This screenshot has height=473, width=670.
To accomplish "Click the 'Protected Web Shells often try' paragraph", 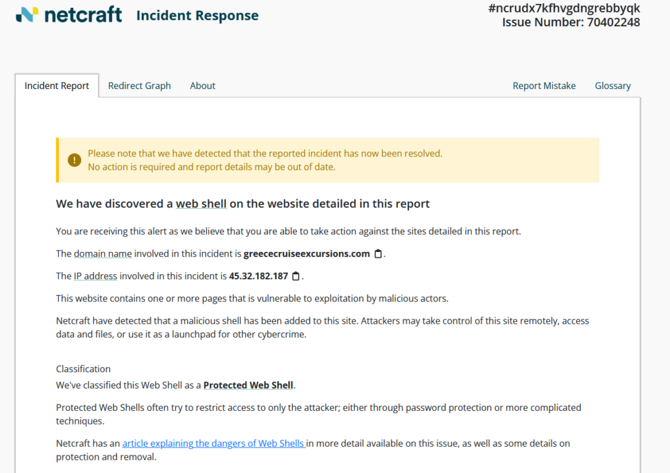I will [x=319, y=414].
